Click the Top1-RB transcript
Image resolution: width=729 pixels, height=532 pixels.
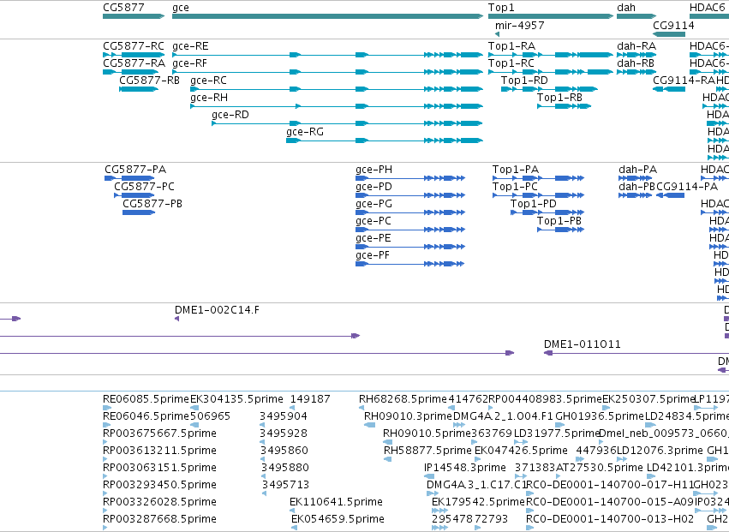click(x=564, y=106)
